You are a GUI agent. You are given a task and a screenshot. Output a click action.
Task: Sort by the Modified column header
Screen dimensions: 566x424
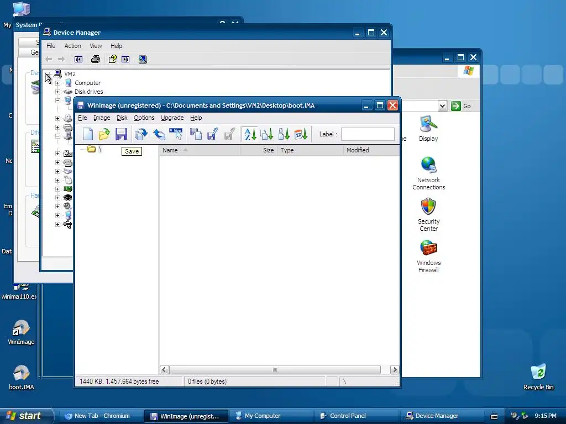(371, 150)
